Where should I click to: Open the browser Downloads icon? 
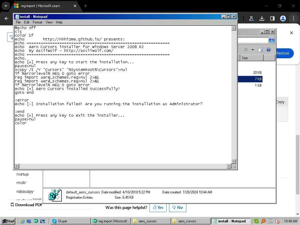point(262,18)
